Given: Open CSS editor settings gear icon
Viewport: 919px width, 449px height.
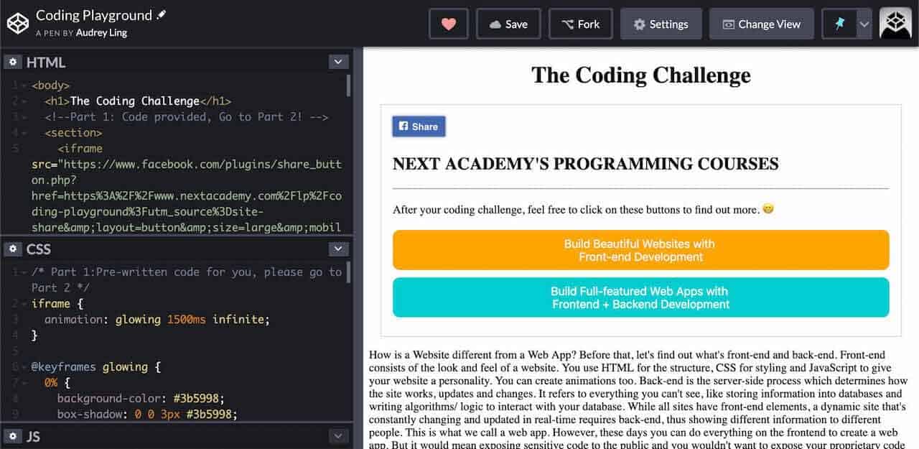Looking at the screenshot, I should 12,249.
